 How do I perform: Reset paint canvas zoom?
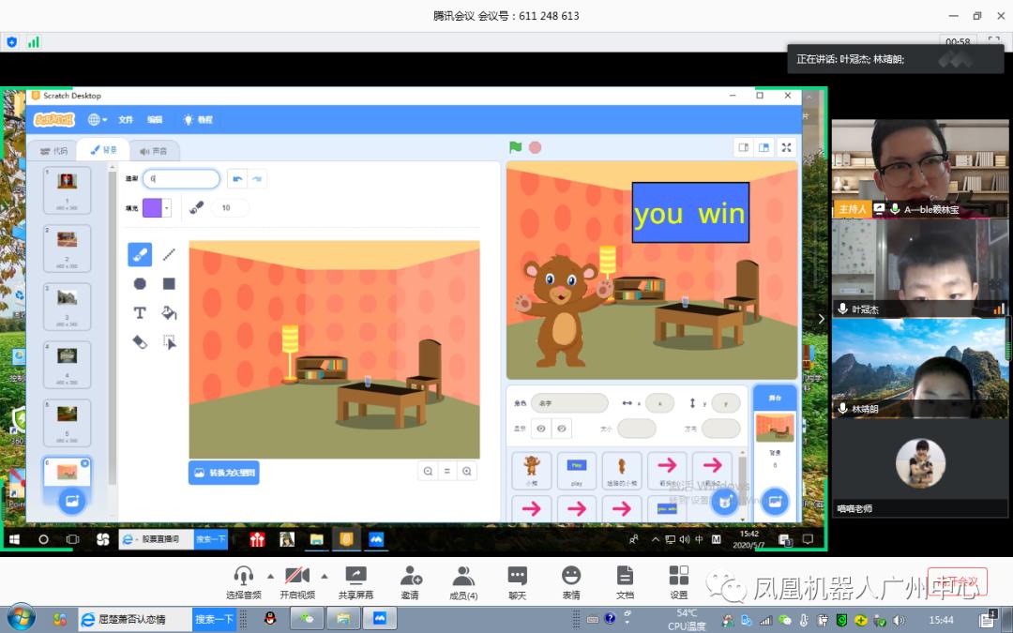(447, 472)
